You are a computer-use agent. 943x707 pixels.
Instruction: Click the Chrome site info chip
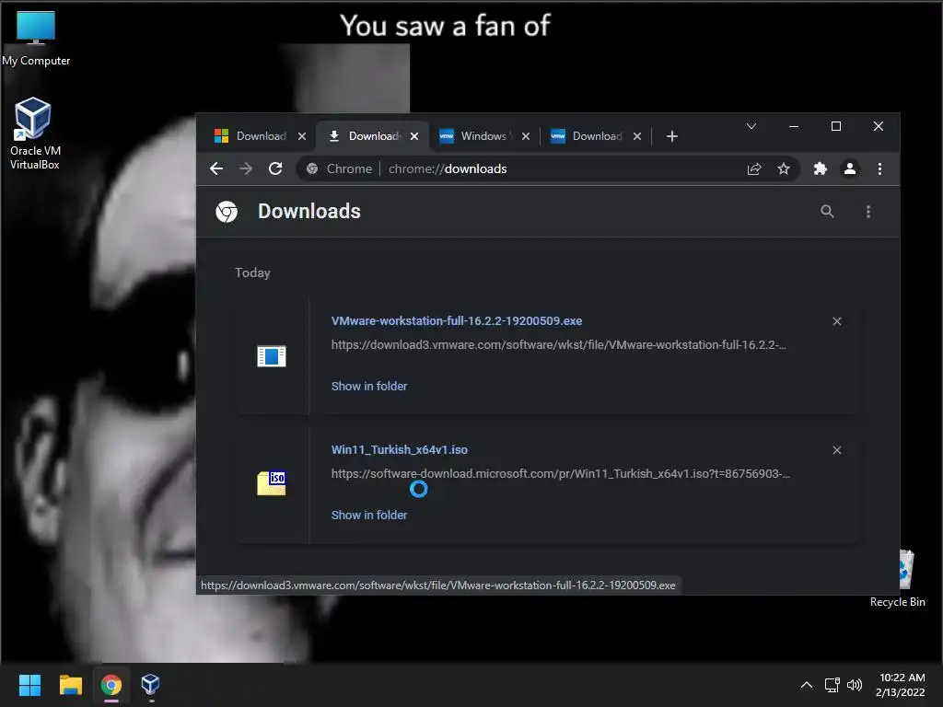340,169
